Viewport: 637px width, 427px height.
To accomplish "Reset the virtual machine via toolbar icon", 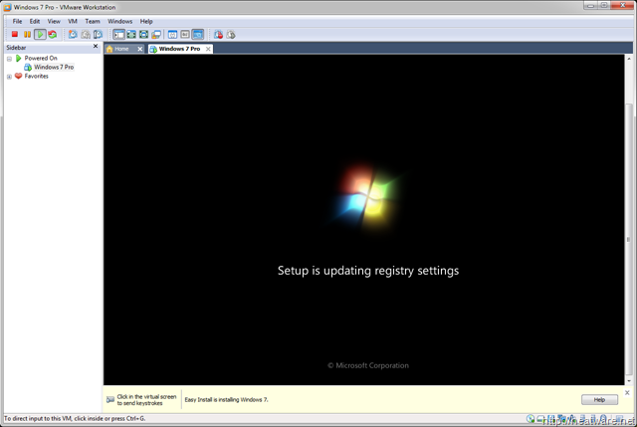I will pos(53,35).
